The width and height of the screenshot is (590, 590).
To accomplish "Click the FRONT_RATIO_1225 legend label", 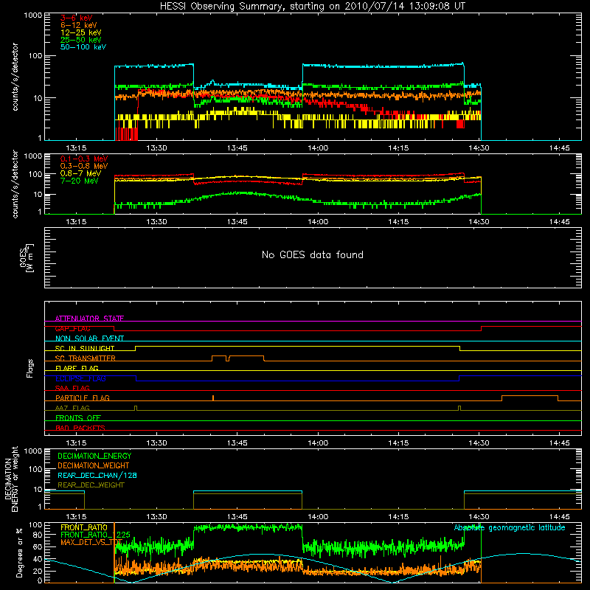I will pos(96,535).
